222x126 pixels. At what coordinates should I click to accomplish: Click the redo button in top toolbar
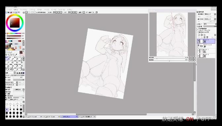29,12
